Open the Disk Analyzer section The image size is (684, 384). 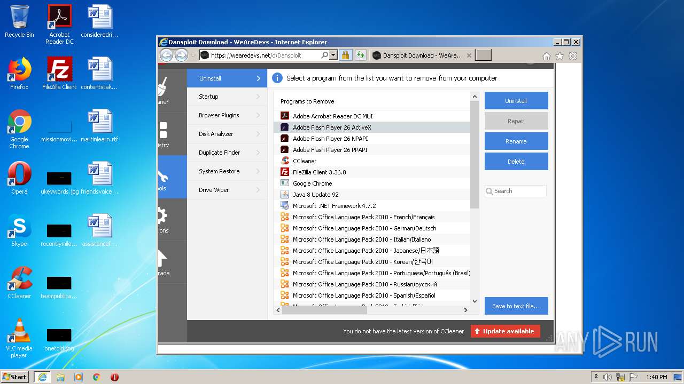(227, 134)
